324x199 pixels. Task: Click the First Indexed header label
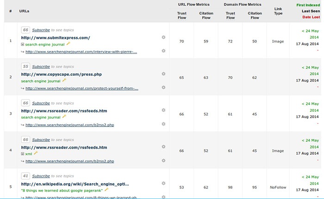click(x=307, y=5)
